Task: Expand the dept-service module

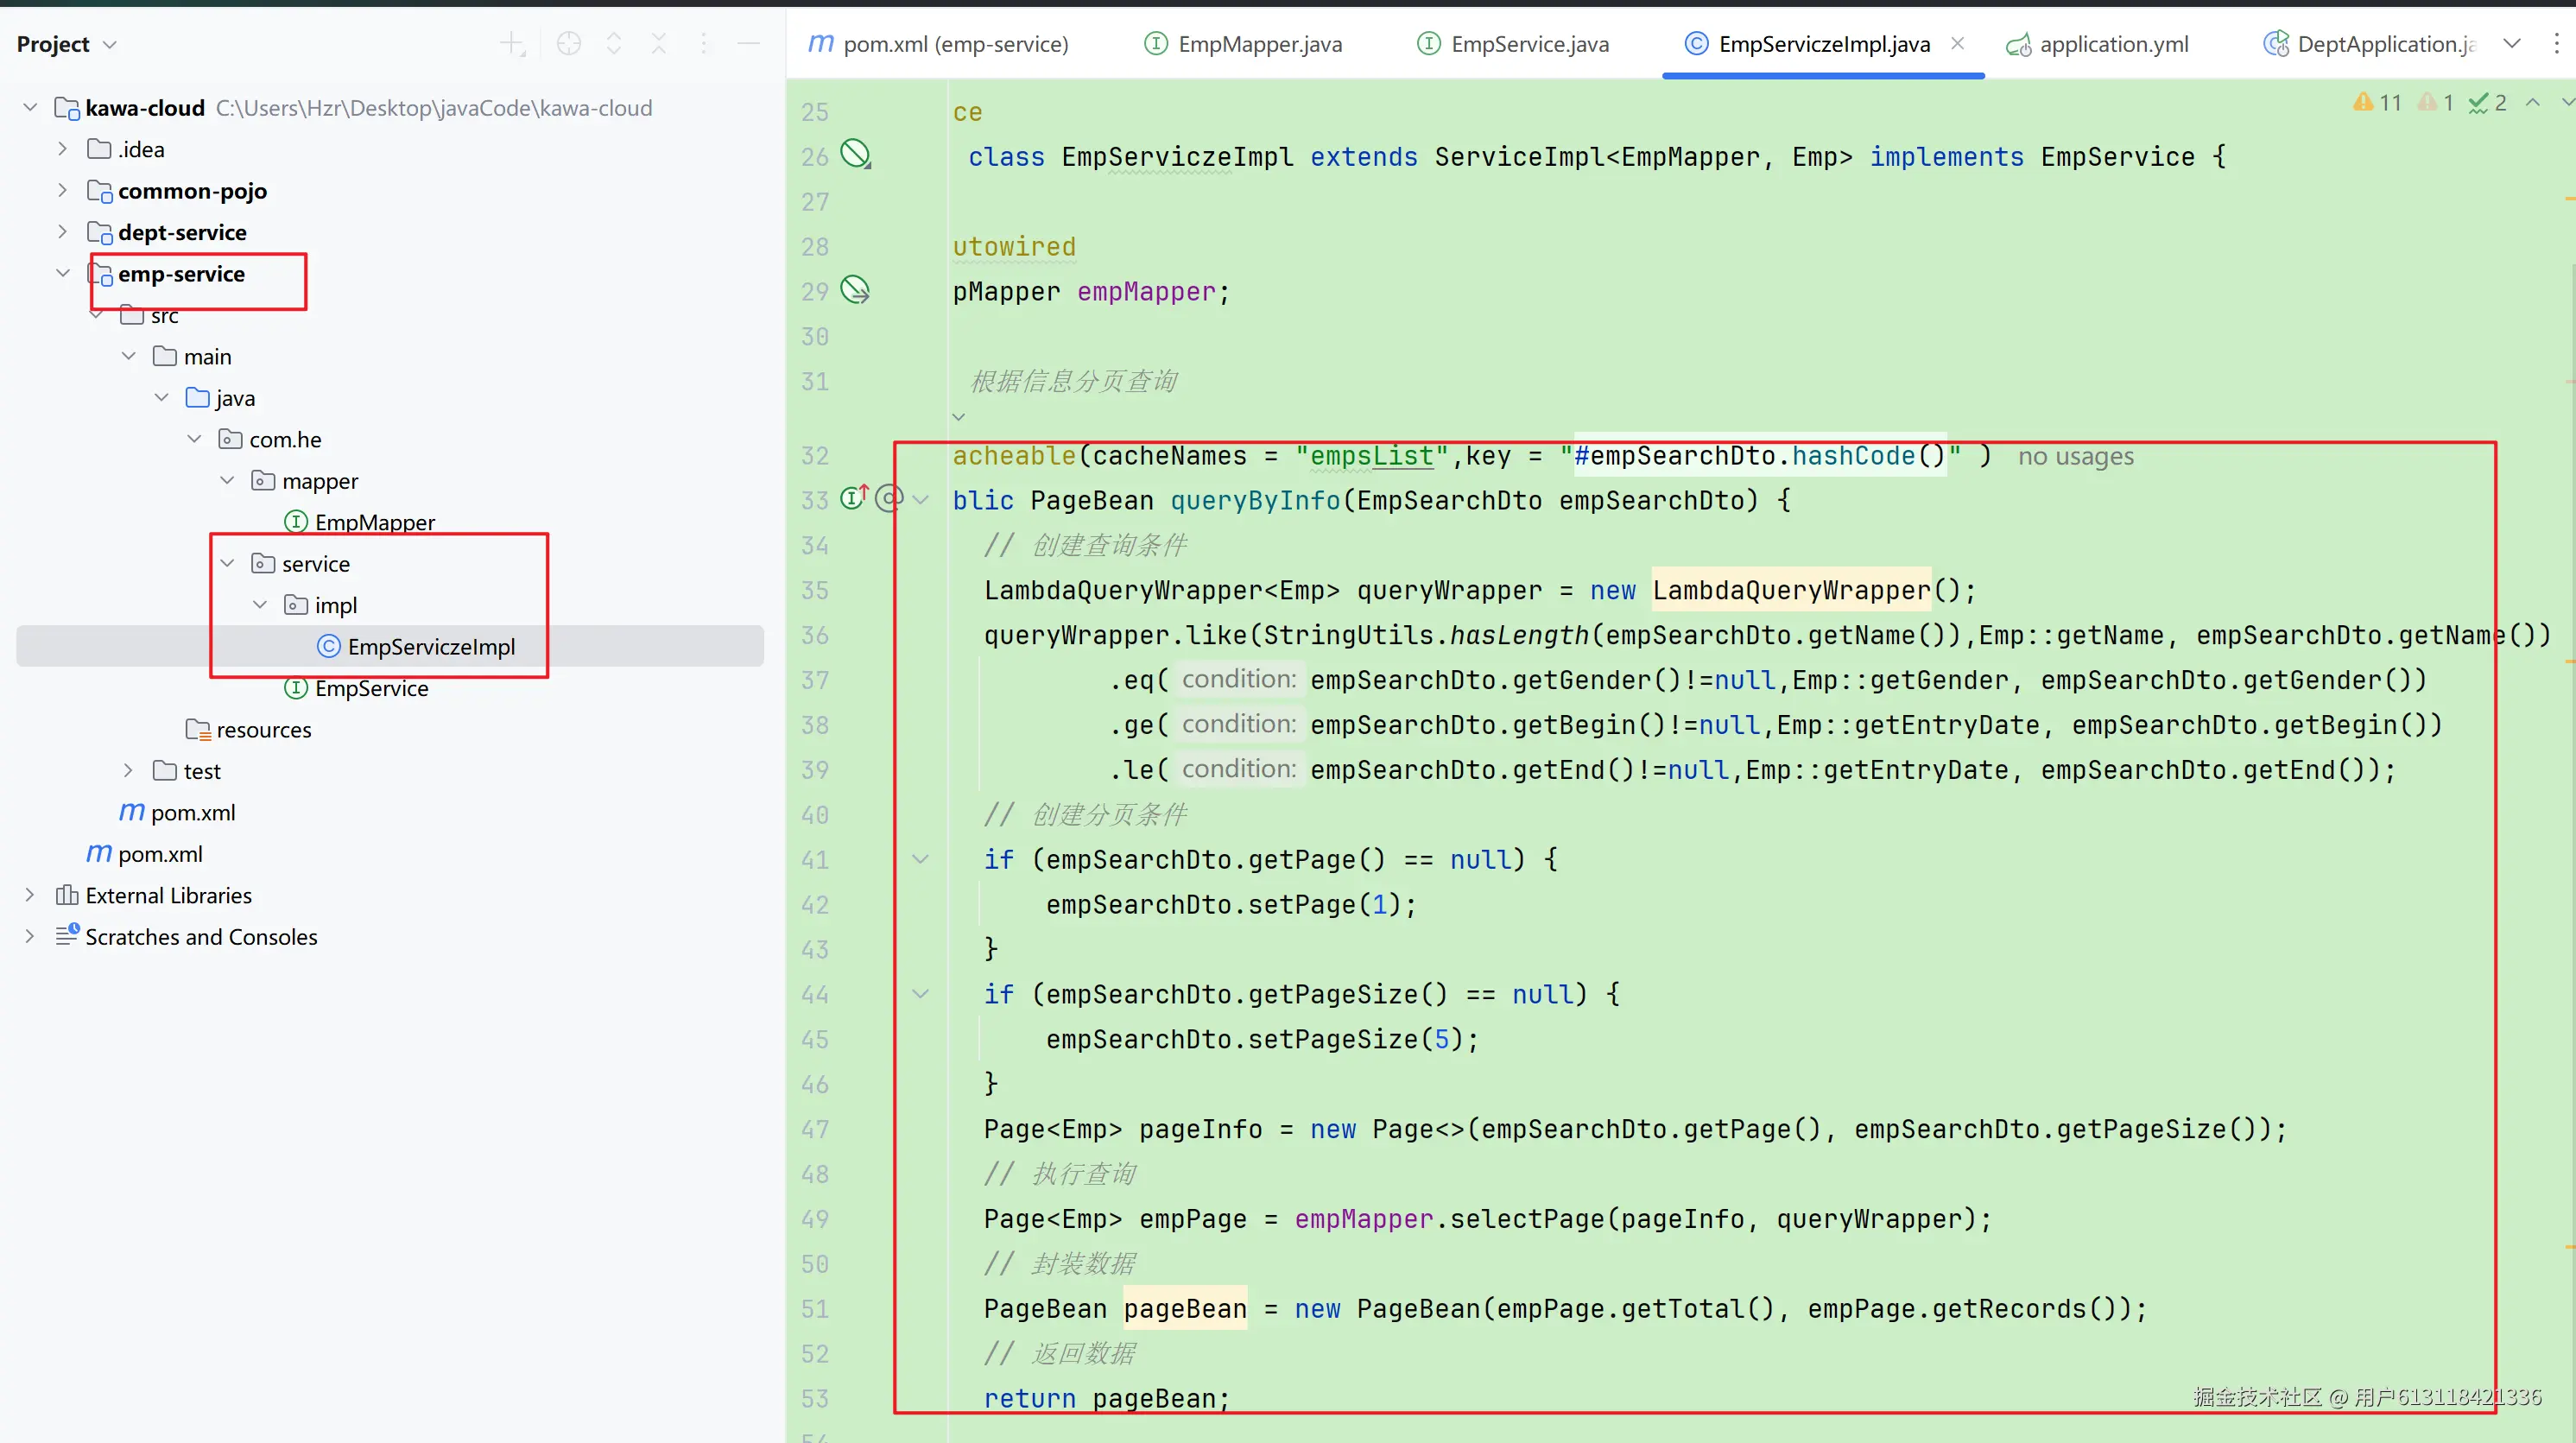Action: click(63, 232)
